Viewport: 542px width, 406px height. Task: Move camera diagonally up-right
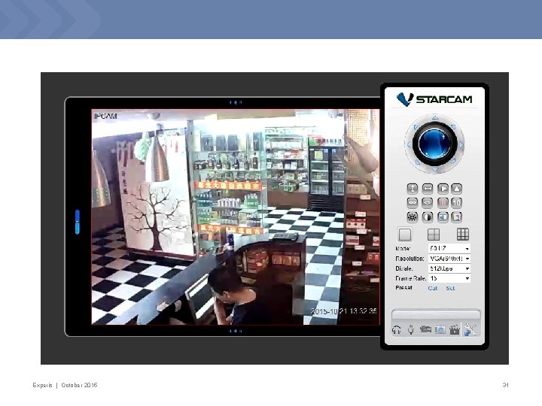coord(453,127)
